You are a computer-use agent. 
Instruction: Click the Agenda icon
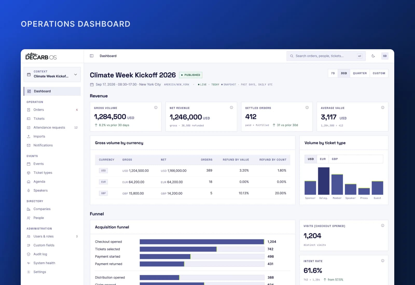[x=29, y=182]
